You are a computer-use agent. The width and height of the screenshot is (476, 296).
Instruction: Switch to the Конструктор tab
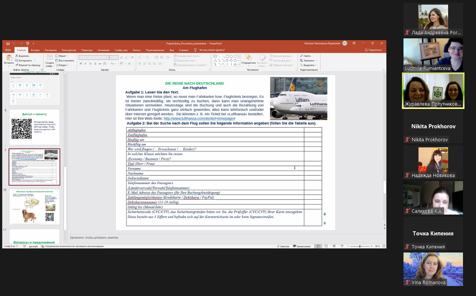(x=69, y=50)
